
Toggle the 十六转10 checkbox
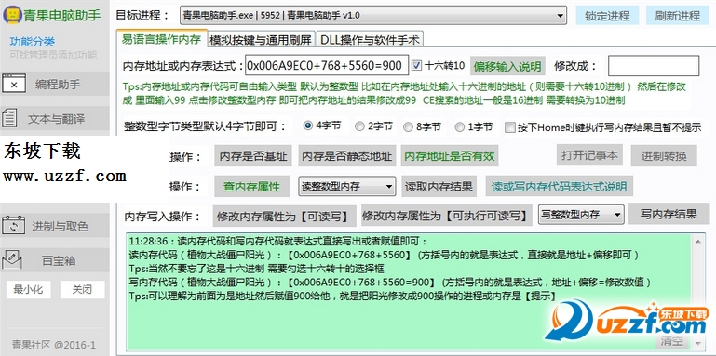pos(416,66)
